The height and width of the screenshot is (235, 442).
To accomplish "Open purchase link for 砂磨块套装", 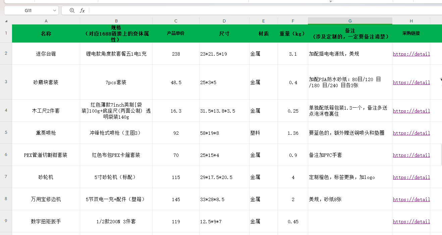I will 411,82.
